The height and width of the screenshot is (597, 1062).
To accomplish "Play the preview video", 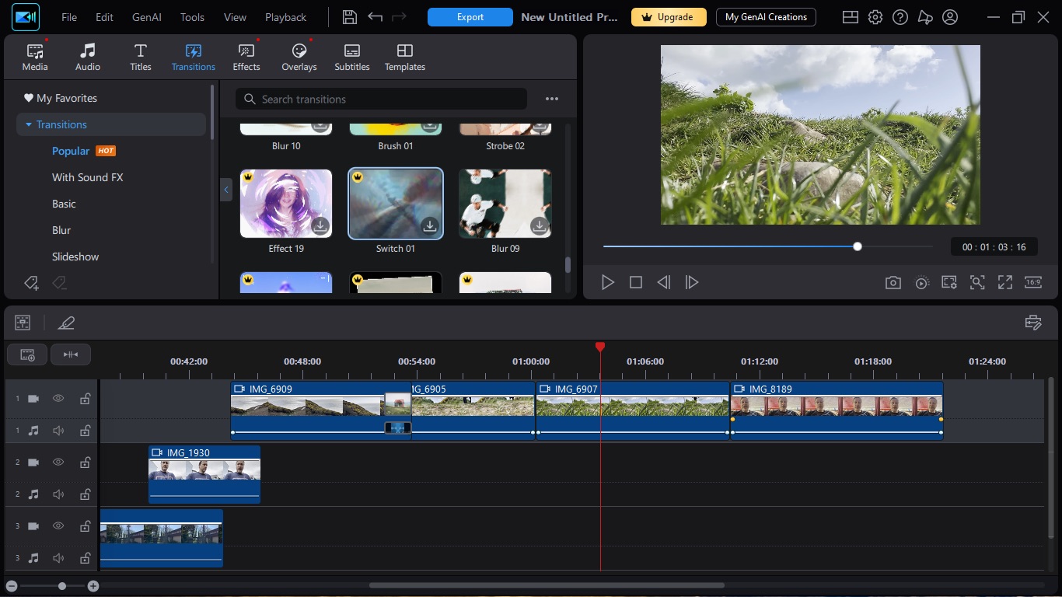I will pyautogui.click(x=608, y=283).
